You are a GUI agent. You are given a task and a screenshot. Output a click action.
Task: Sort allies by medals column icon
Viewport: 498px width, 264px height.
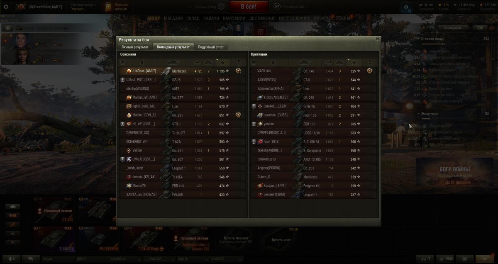click(x=238, y=62)
